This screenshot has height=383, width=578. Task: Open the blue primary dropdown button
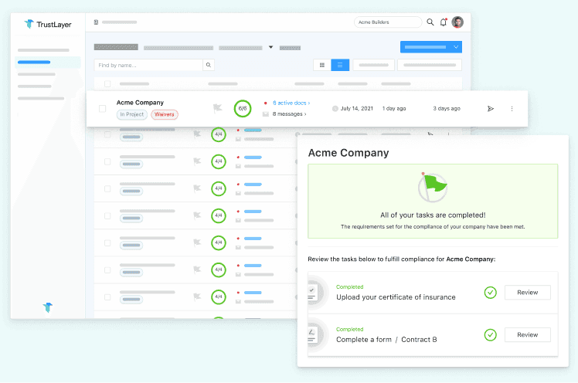pos(431,47)
